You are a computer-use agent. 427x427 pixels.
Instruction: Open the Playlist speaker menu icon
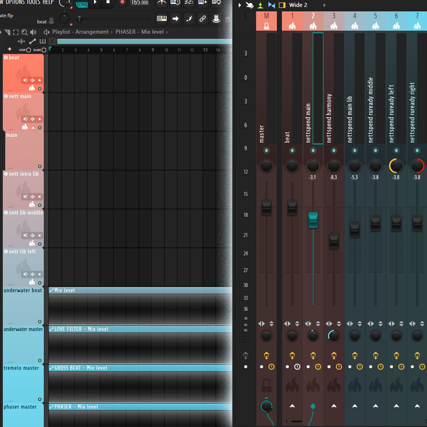(x=46, y=32)
